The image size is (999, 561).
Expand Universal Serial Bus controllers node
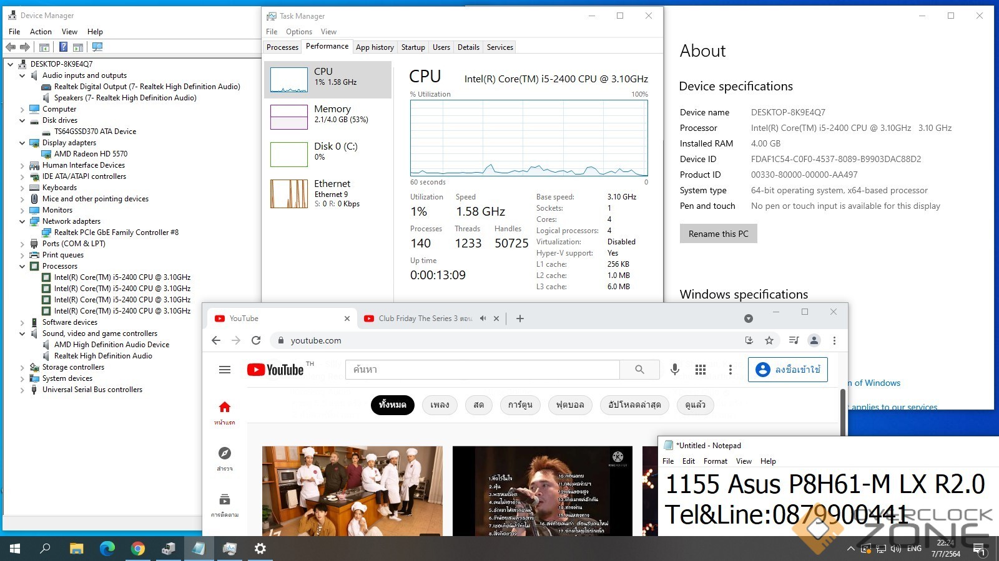[x=22, y=390]
